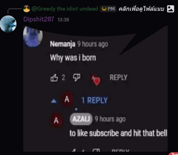Viewport: 178px width, 155px height.
Task: Open the image attachment icon in reply preview
Action: click(x=170, y=9)
